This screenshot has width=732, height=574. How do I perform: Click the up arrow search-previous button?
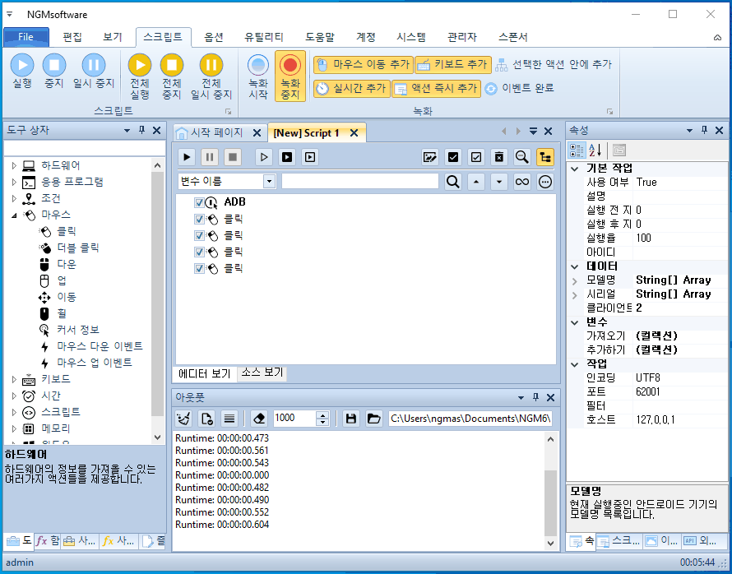476,182
